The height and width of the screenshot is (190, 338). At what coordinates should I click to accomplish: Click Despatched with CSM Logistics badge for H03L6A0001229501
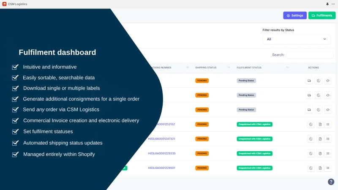255,168
